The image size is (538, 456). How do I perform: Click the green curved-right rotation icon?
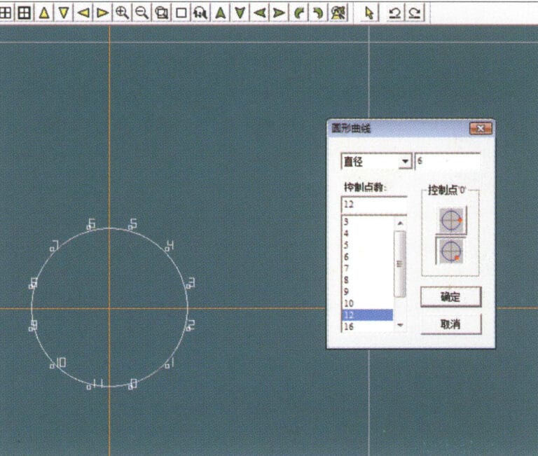318,13
